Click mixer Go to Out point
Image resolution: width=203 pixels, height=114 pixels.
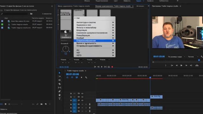click(98, 67)
